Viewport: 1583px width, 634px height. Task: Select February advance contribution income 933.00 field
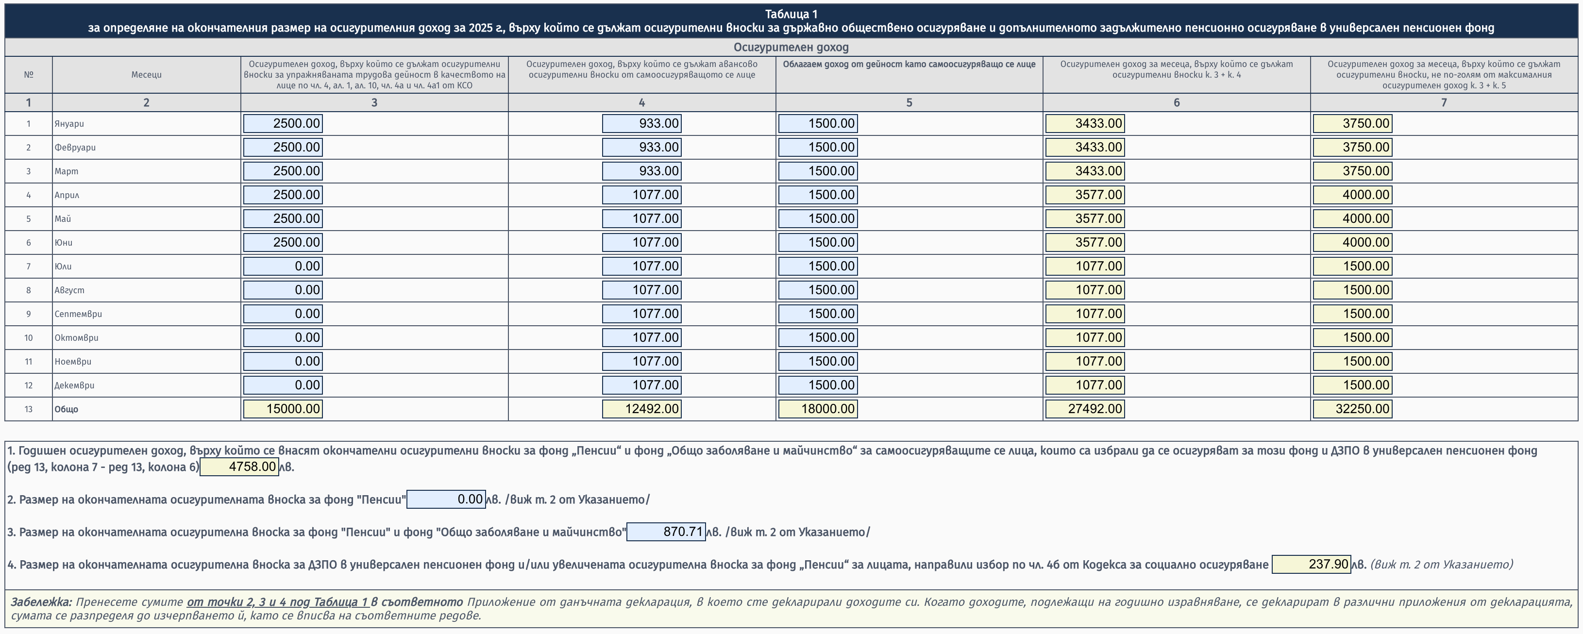pyautogui.click(x=641, y=148)
